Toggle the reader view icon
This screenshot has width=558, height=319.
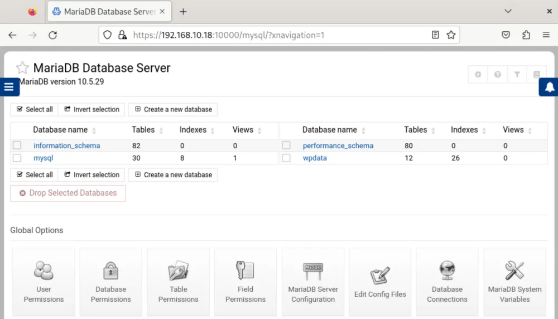[x=435, y=35]
